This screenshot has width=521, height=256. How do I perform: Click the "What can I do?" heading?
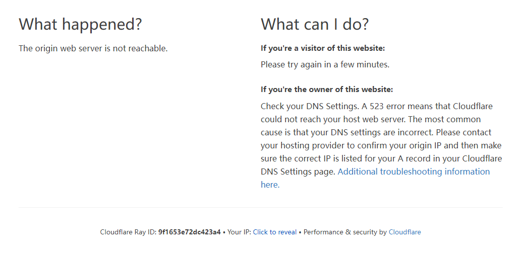point(314,24)
